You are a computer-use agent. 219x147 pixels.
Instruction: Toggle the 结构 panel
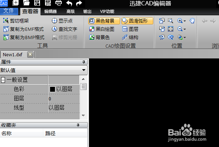click(x=130, y=37)
